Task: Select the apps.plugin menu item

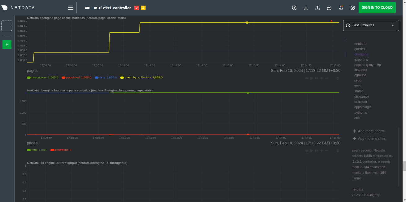Action: (x=363, y=107)
